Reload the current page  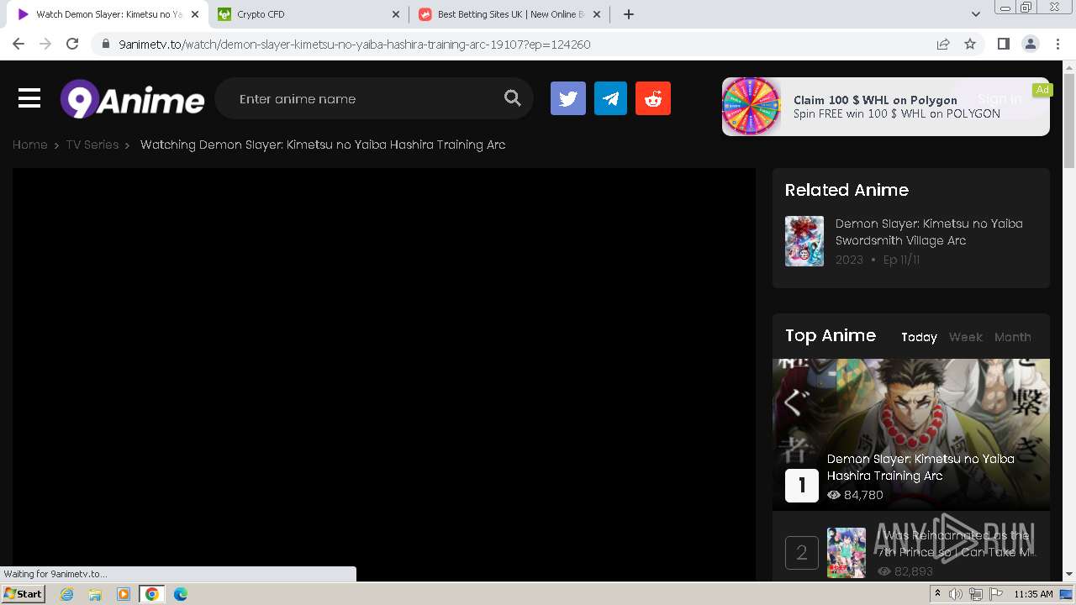coord(72,44)
